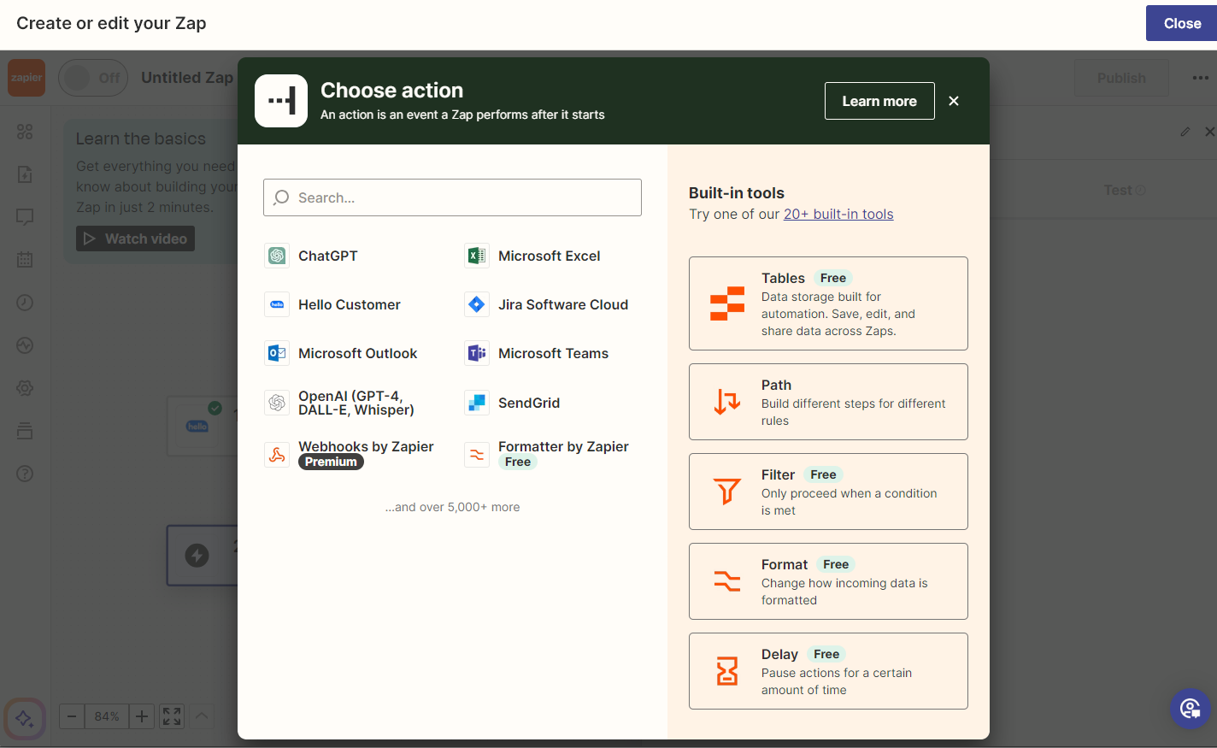Select the SendGrid app icon
1217x748 pixels.
477,403
